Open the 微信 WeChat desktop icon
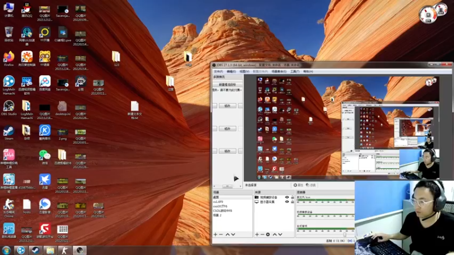Viewport: 454px width, 255px height. [45, 158]
